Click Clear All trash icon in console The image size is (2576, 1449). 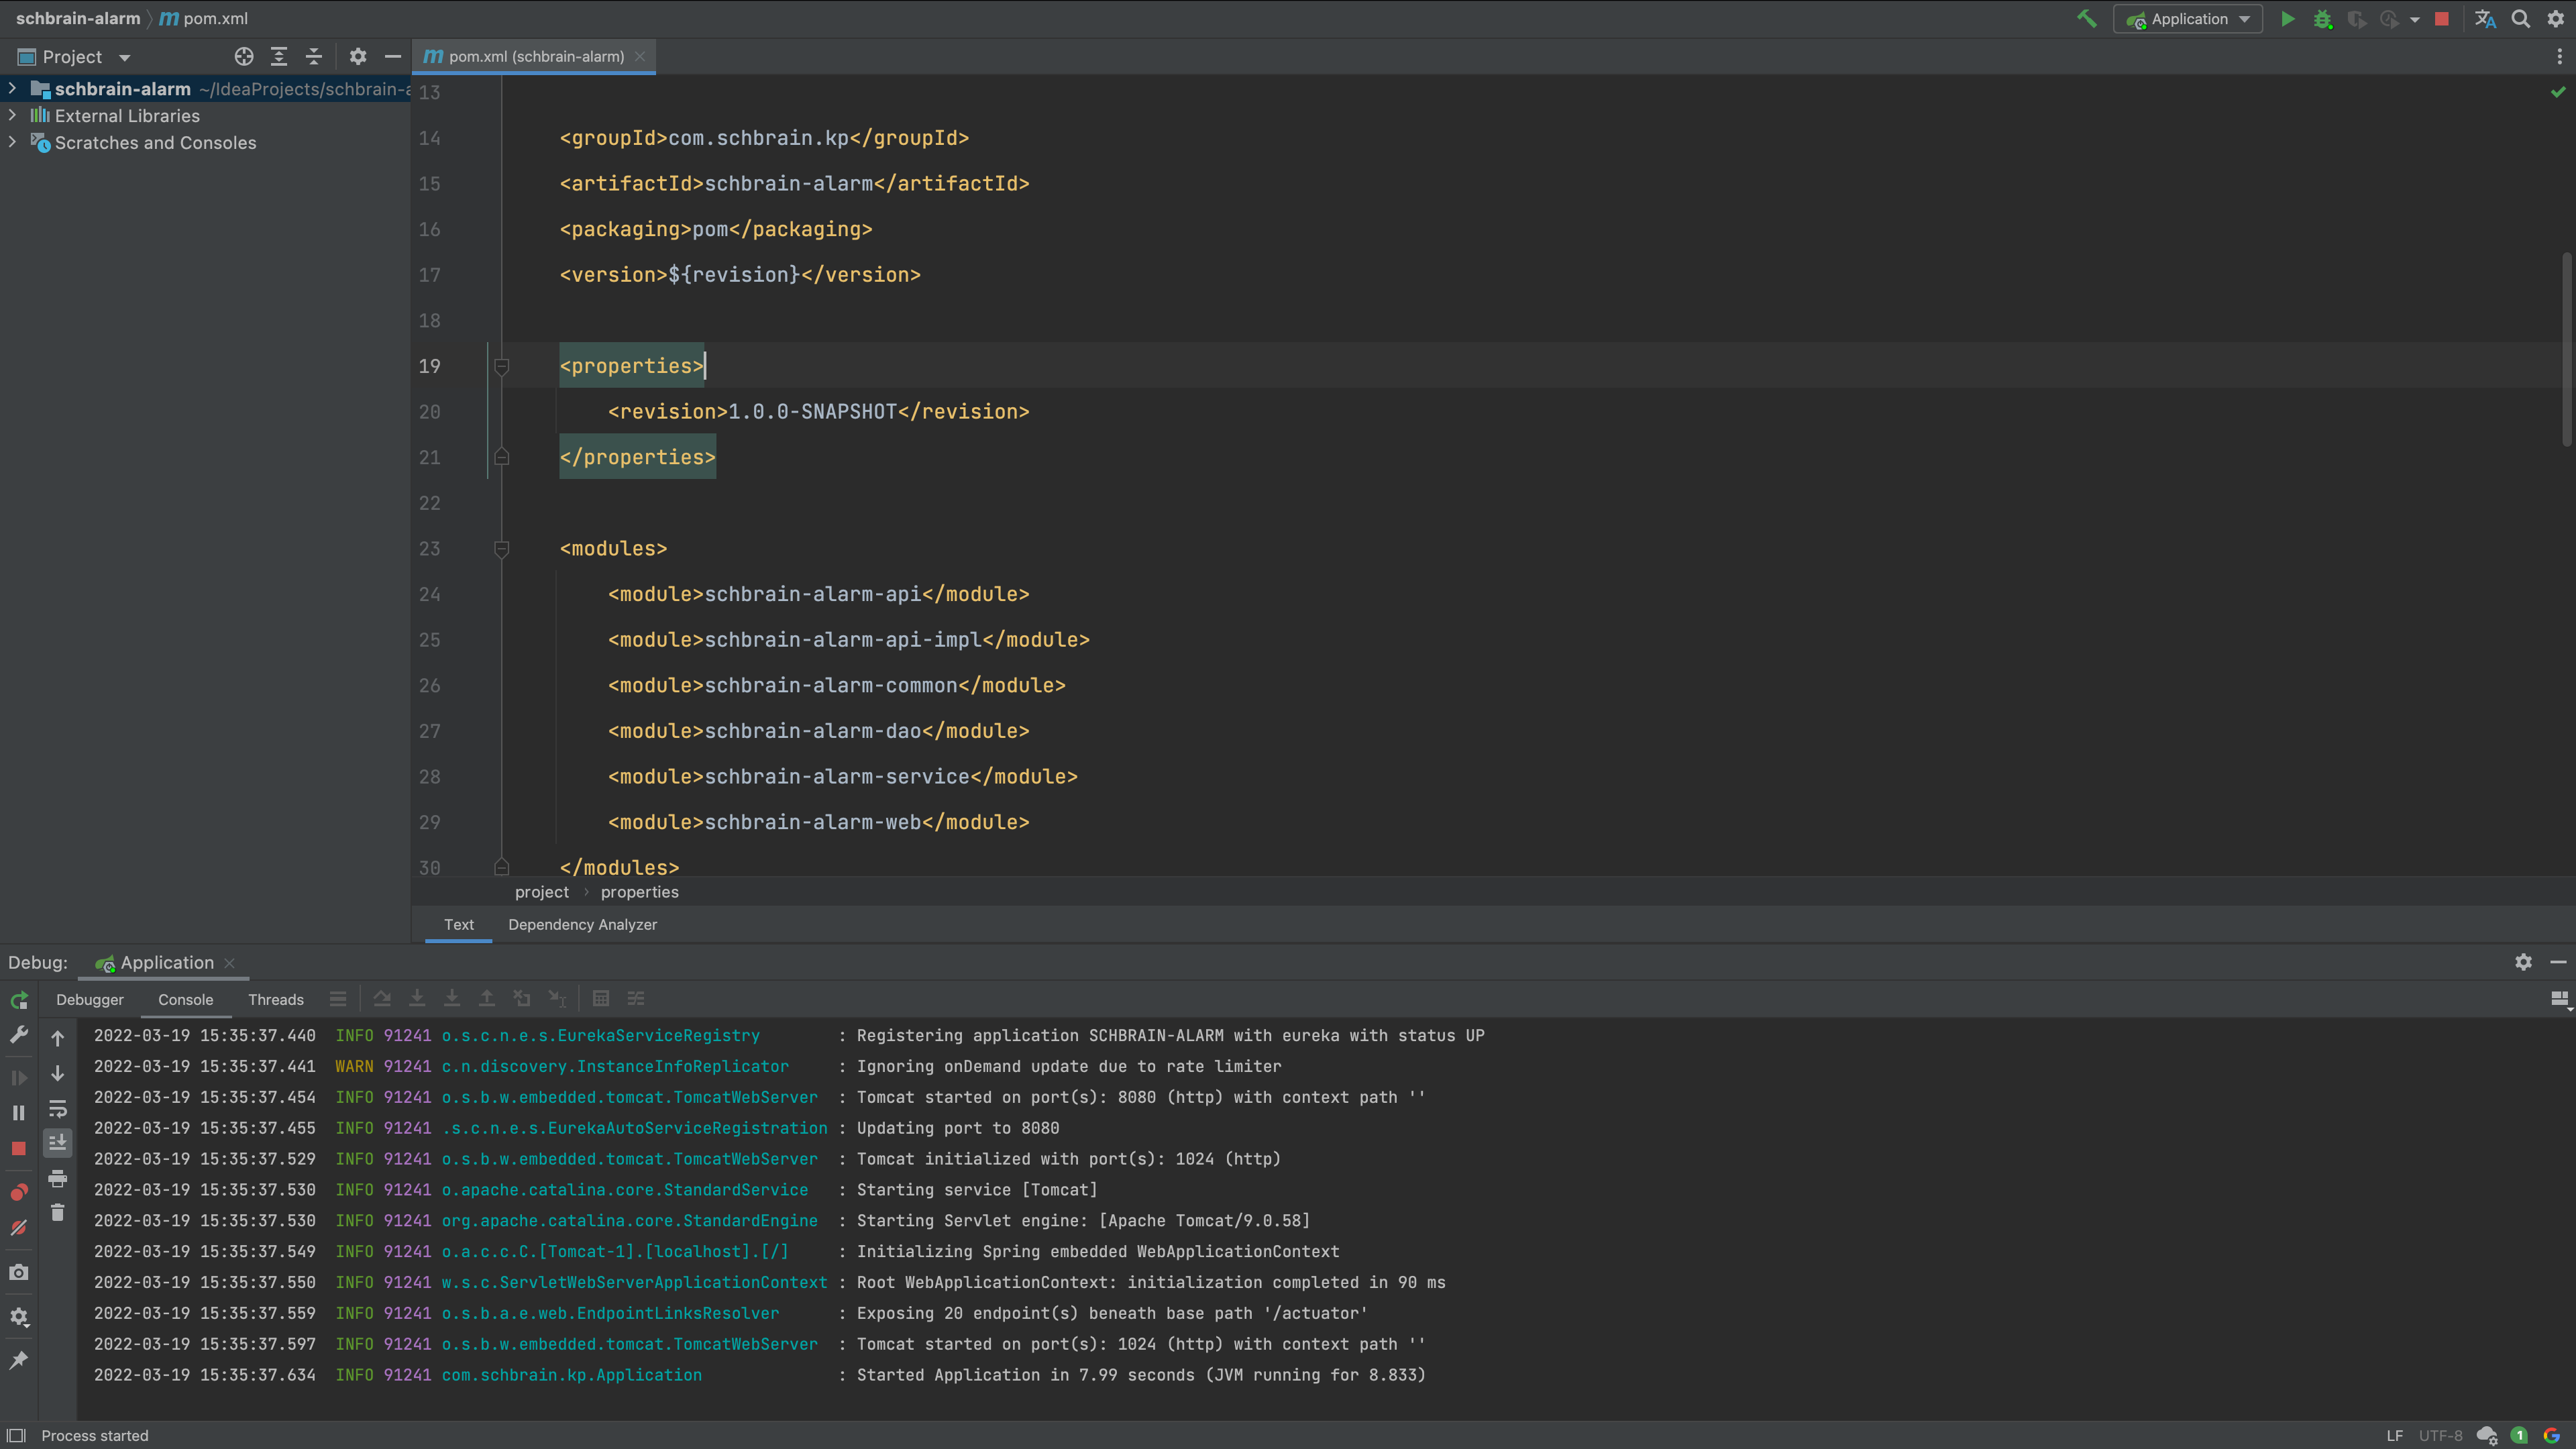pyautogui.click(x=58, y=1212)
